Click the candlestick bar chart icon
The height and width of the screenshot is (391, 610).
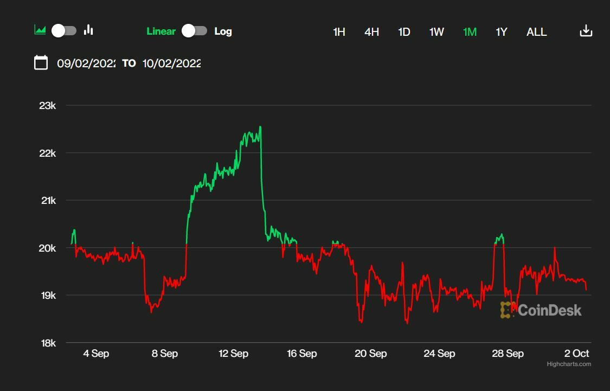(x=88, y=30)
